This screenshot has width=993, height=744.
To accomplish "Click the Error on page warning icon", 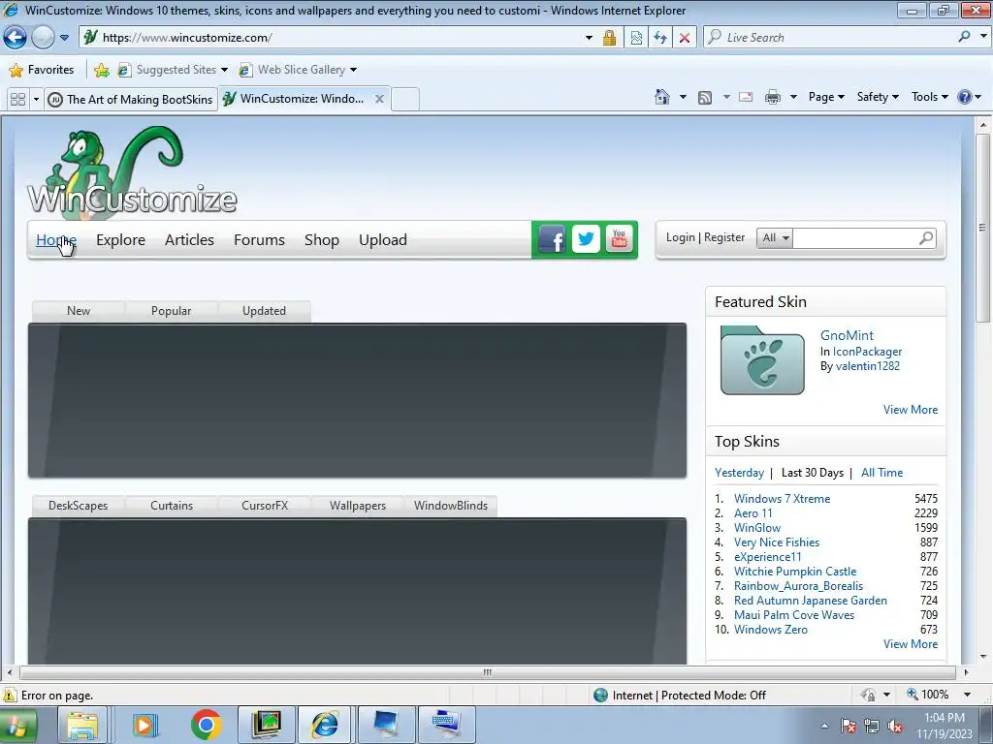I will click(10, 695).
